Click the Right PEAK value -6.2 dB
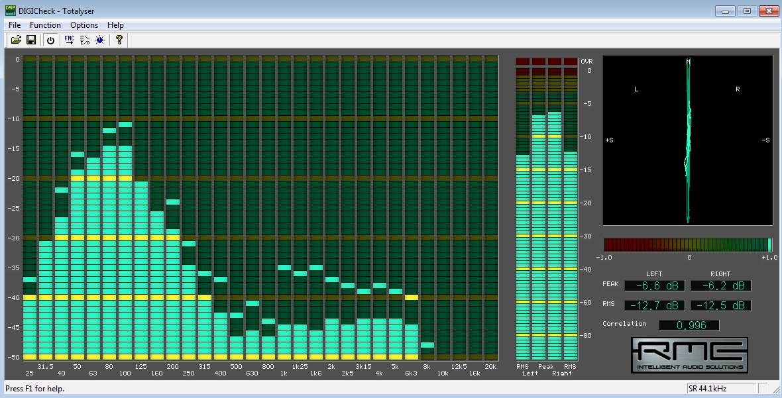This screenshot has height=398, width=782. 720,285
